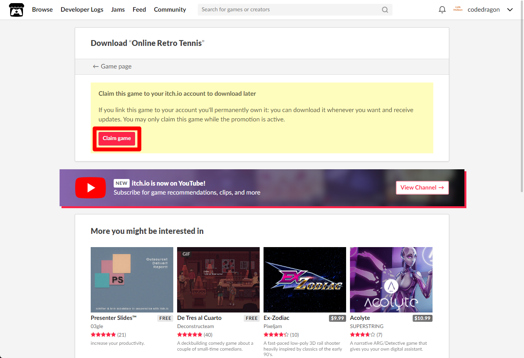524x358 pixels.
Task: Click the FREE tag on De Tres al Cuarto
Action: pyautogui.click(x=252, y=318)
